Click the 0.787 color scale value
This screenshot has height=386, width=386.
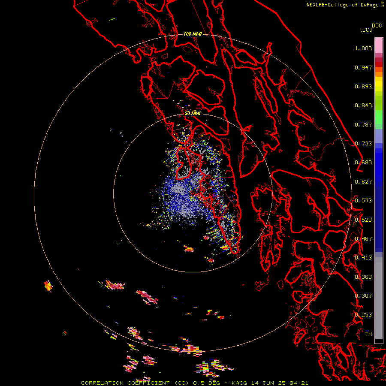(363, 124)
